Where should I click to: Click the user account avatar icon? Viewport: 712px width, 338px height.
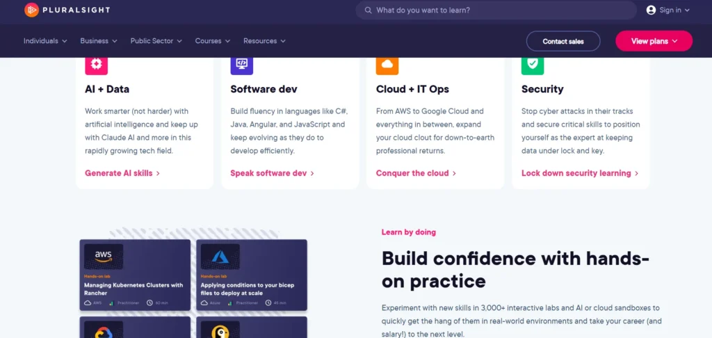(x=651, y=10)
